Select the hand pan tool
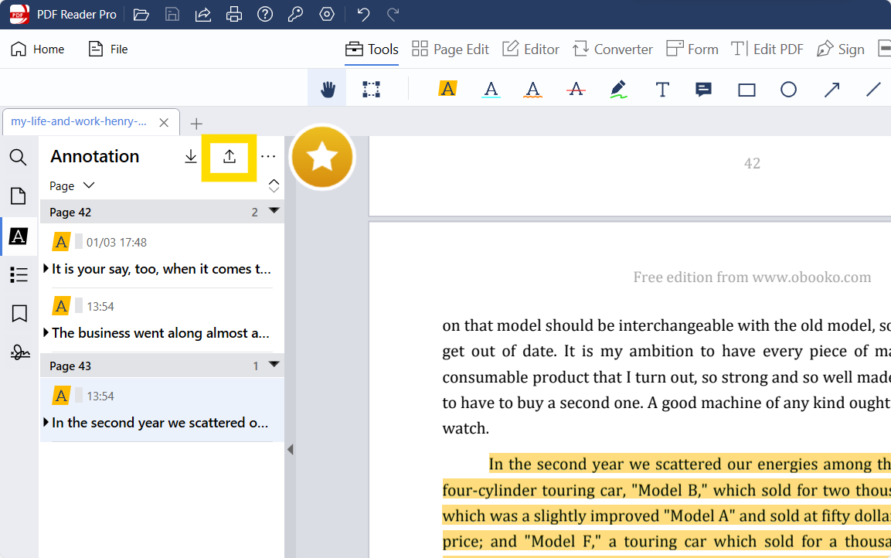The height and width of the screenshot is (558, 891). (x=328, y=89)
